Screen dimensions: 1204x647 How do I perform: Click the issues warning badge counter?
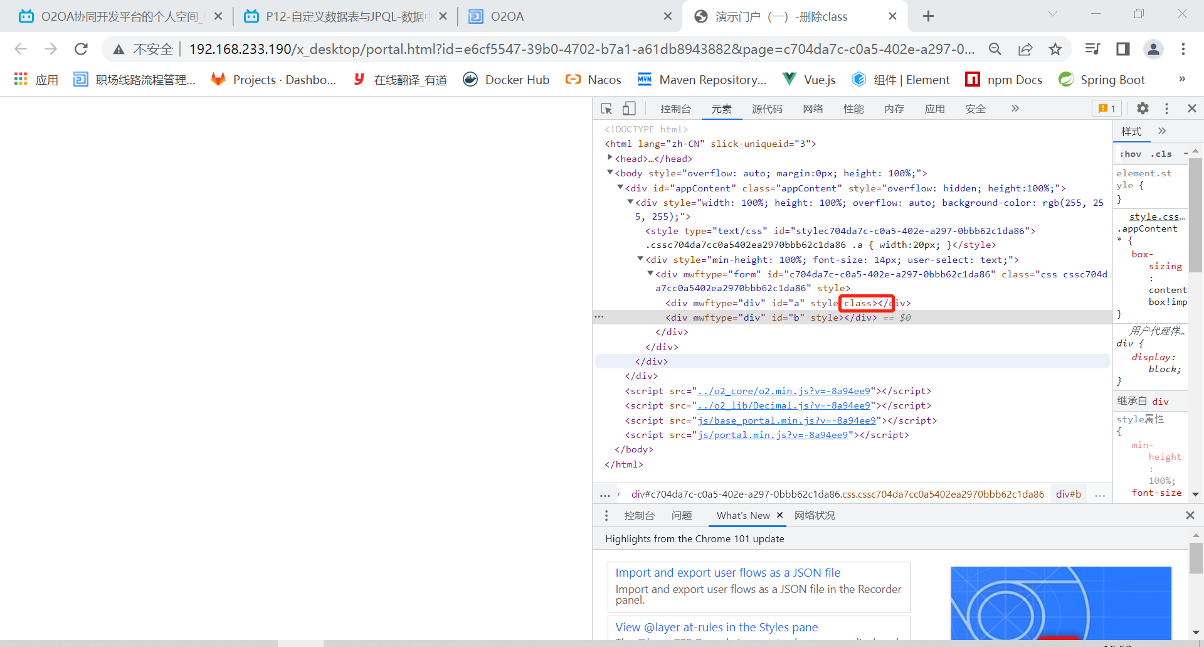1107,109
